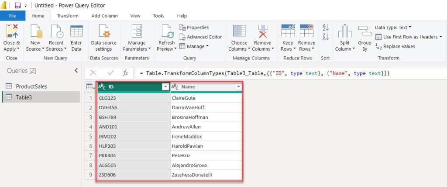Click cell AndrewAllen

point(206,127)
